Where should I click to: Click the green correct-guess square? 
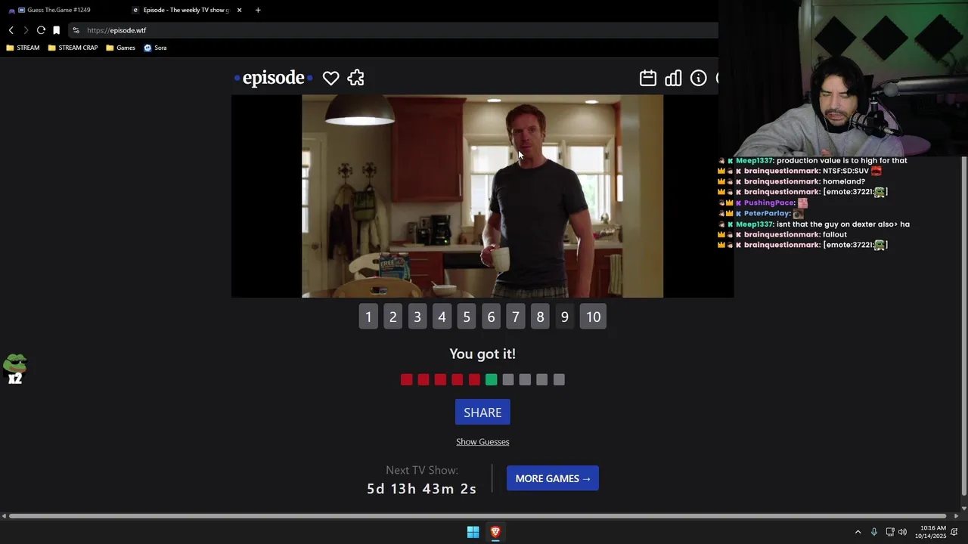tap(492, 379)
